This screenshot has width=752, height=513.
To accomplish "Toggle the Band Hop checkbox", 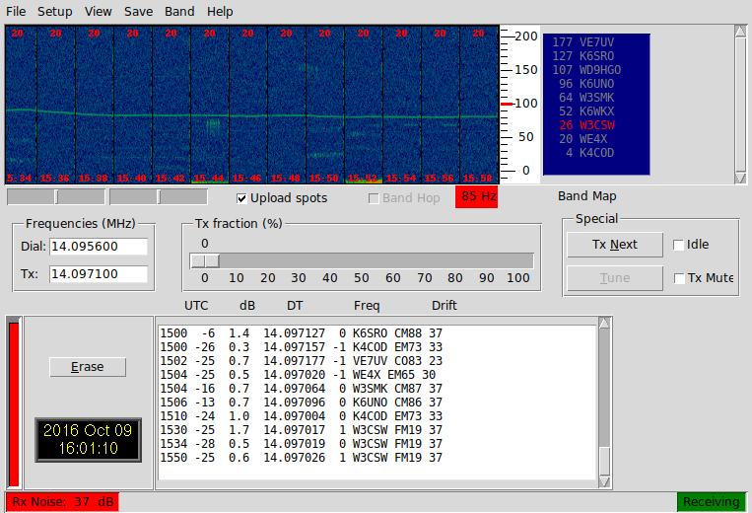I will (374, 198).
